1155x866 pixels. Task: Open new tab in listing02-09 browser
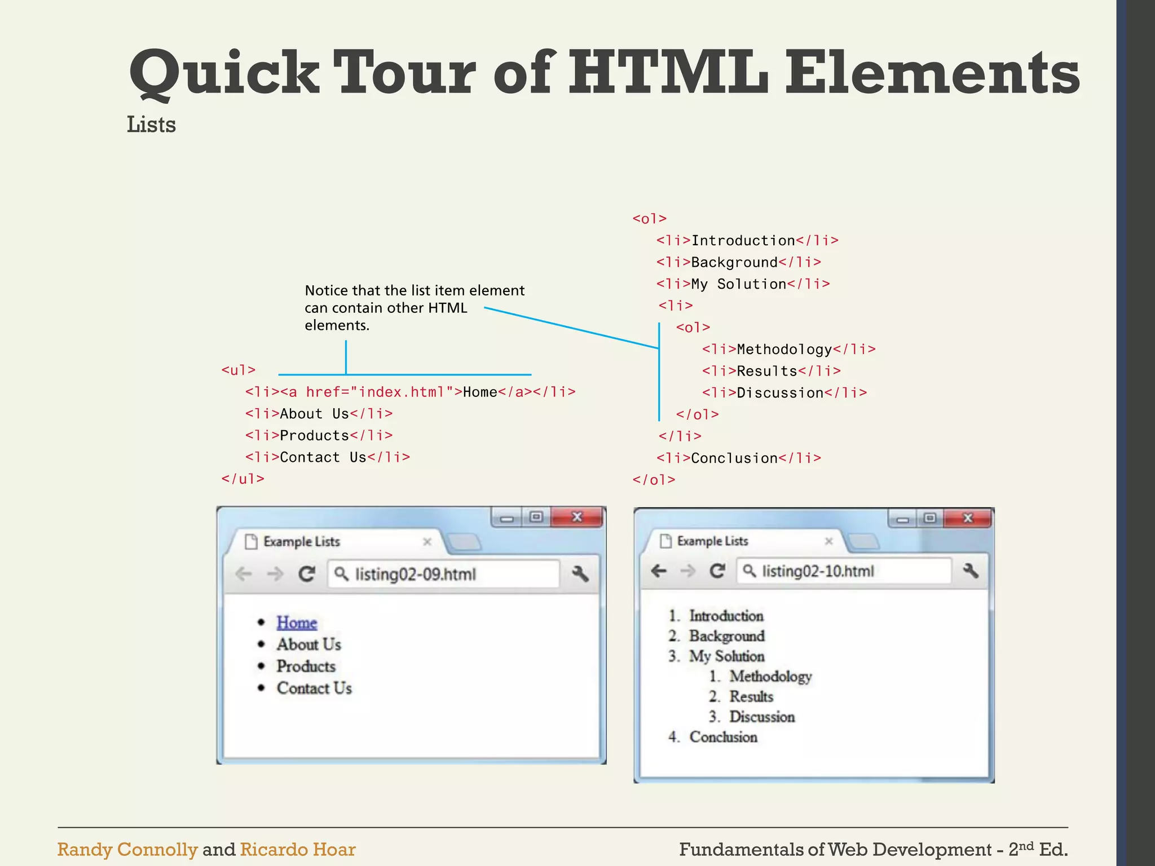tap(464, 542)
